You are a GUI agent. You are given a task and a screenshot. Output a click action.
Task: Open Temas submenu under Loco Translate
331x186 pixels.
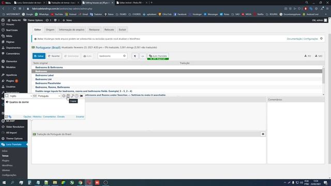tap(5, 156)
